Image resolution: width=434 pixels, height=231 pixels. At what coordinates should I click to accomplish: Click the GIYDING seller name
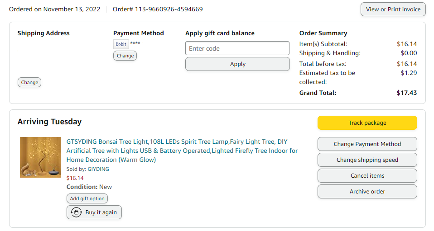coord(98,169)
